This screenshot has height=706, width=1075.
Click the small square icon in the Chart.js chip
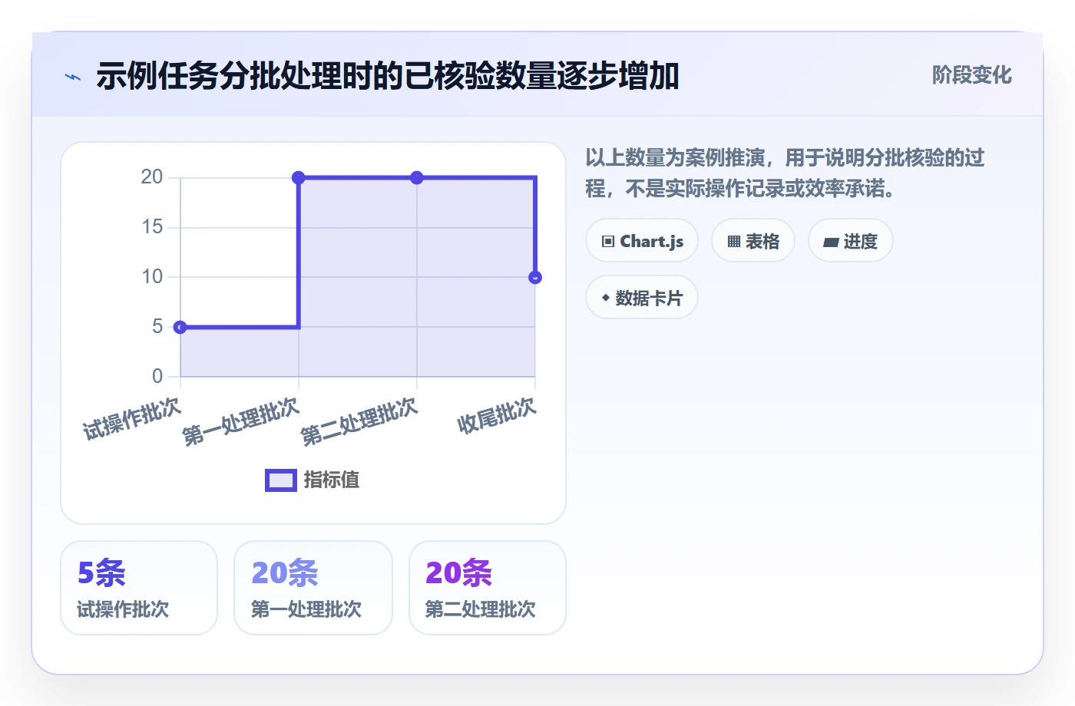click(608, 242)
